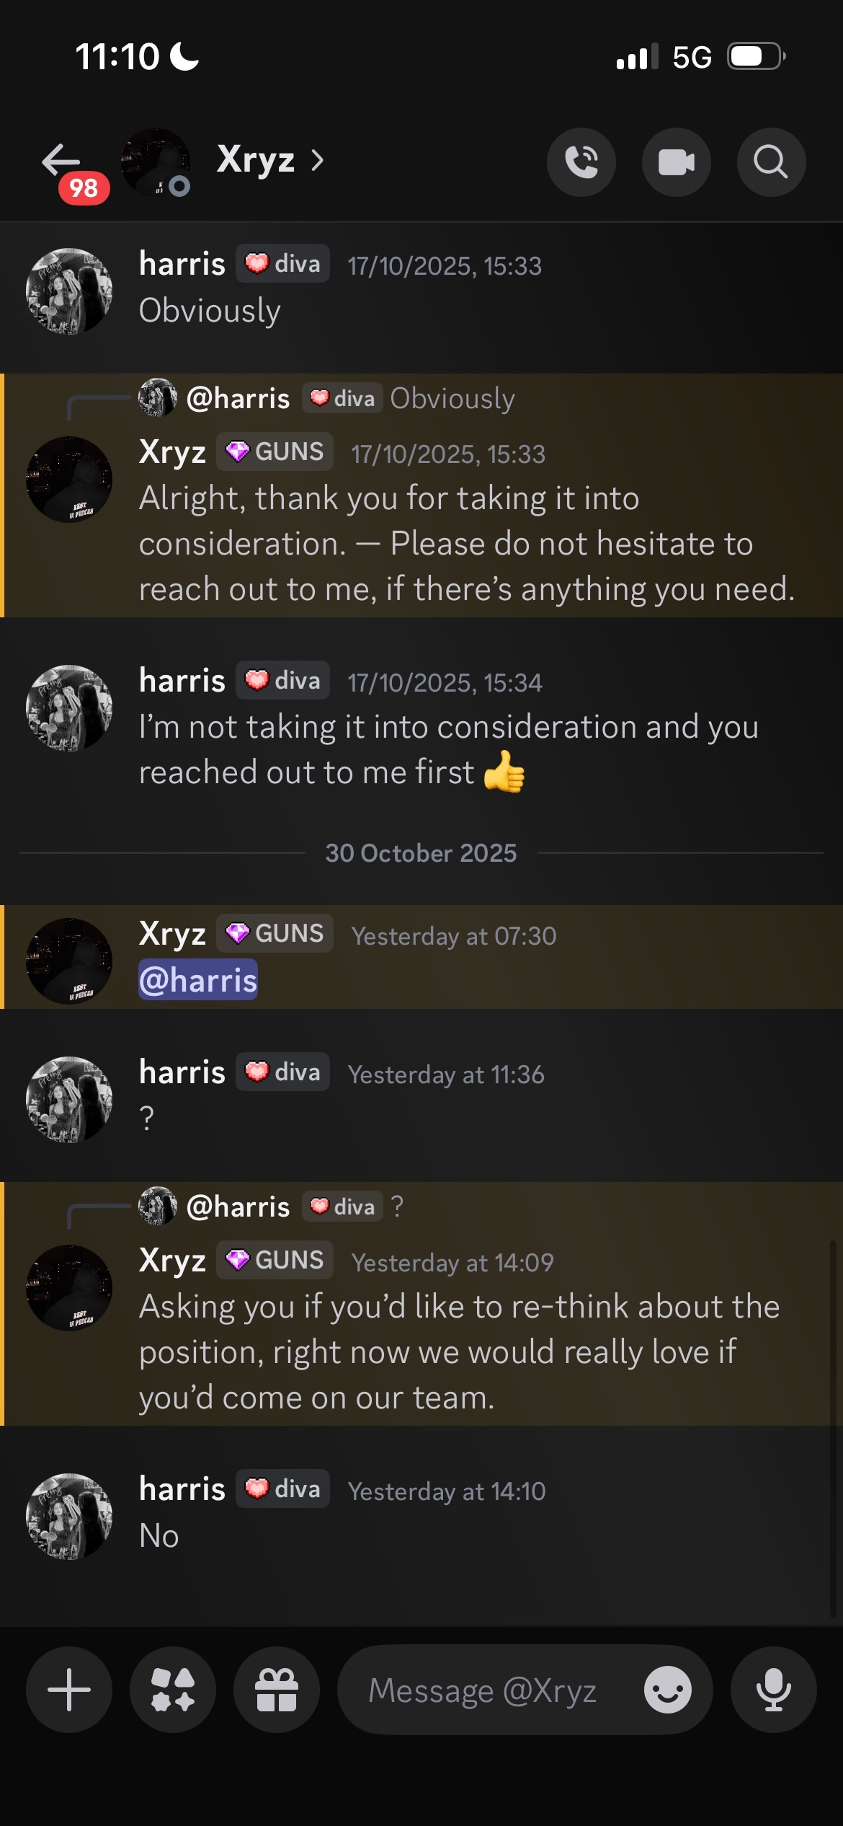Image resolution: width=843 pixels, height=1826 pixels.
Task: Tap the diva tag on the "Obviously" message
Action: [x=283, y=264]
